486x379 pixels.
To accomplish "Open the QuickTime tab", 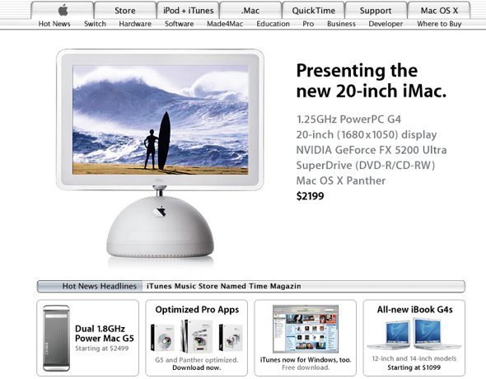I will click(313, 10).
